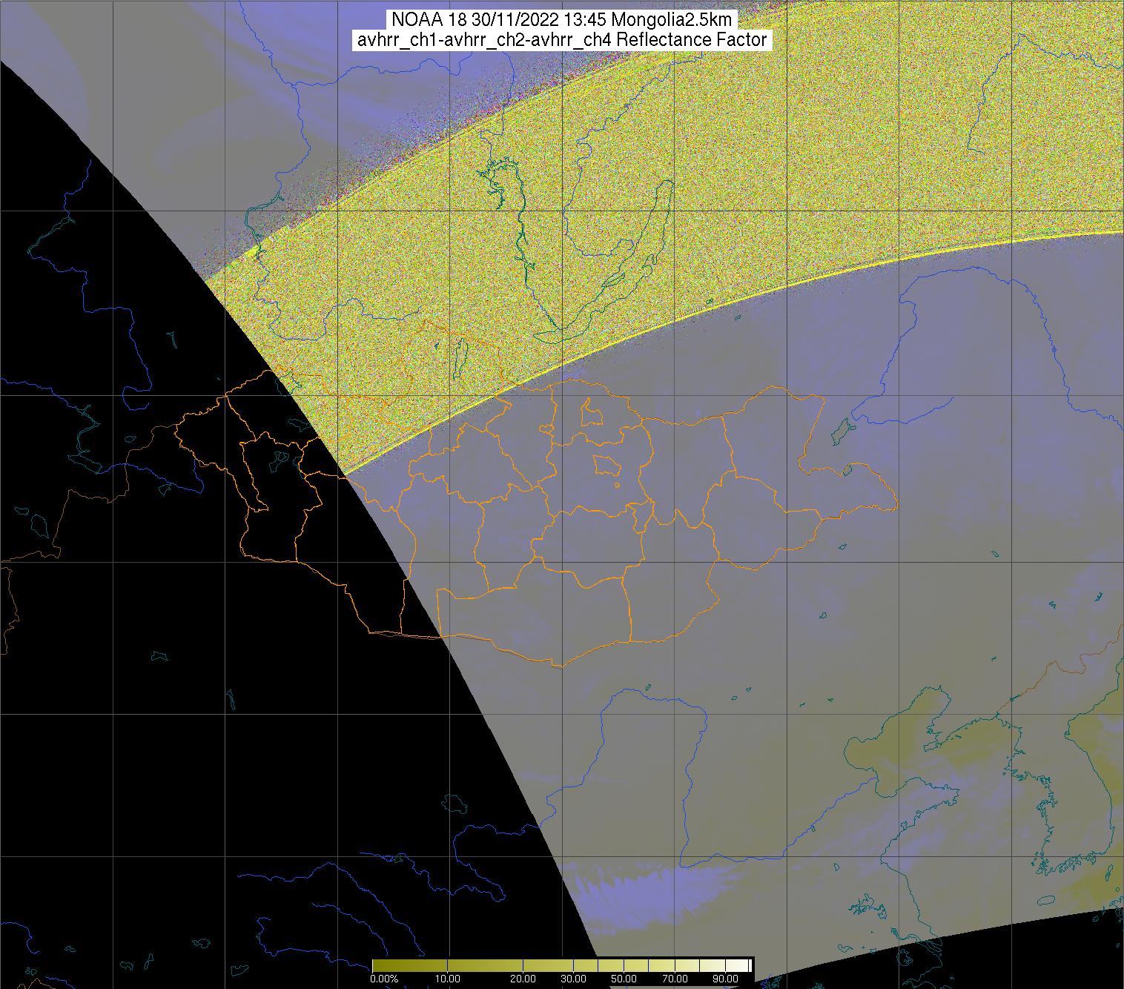The height and width of the screenshot is (989, 1124).
Task: Select the 50.00 value on the color scale
Action: pyautogui.click(x=624, y=979)
